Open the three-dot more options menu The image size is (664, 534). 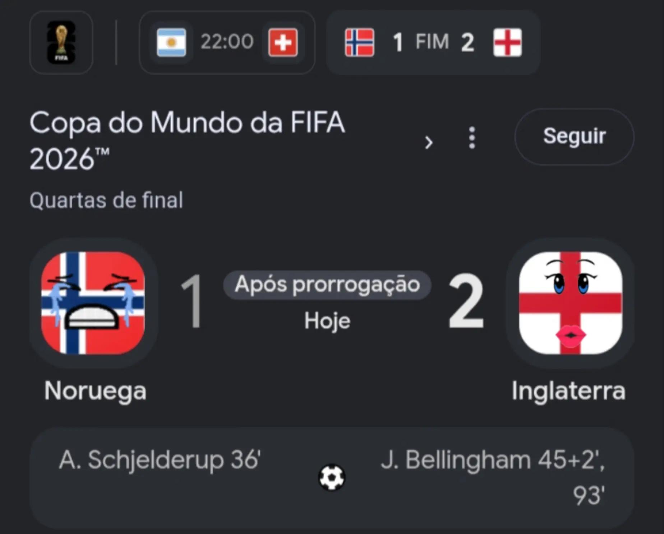[x=472, y=137]
